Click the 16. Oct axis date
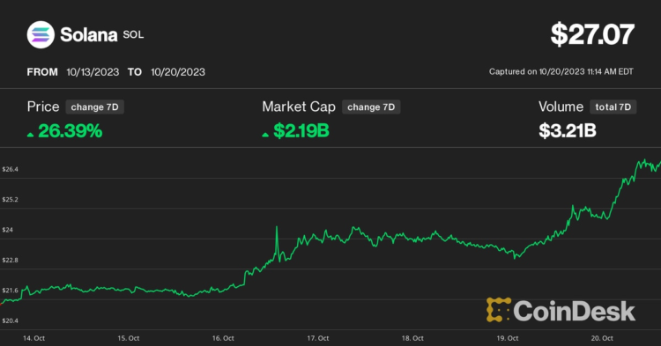661x346 pixels. click(223, 338)
